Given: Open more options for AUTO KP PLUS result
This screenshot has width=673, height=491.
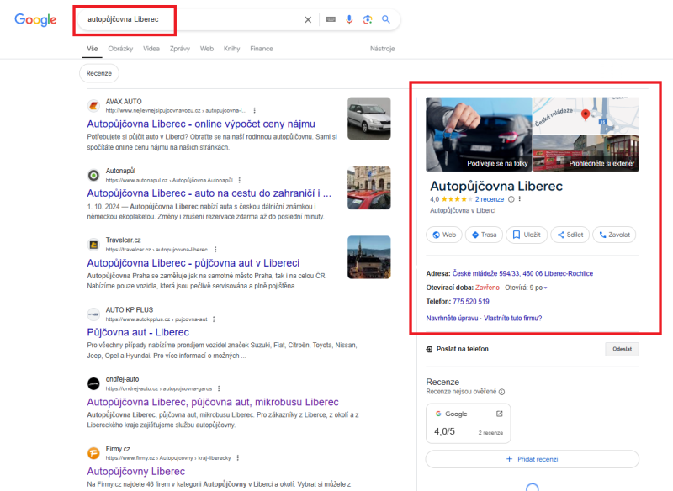Looking at the screenshot, I should [214, 319].
